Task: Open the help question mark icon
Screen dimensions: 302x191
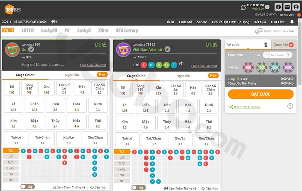Action: (x=290, y=106)
